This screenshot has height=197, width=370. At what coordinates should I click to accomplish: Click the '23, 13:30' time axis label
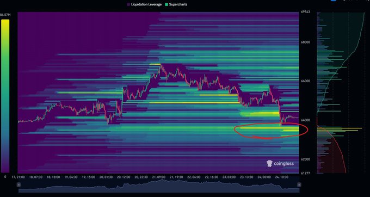click(246, 177)
